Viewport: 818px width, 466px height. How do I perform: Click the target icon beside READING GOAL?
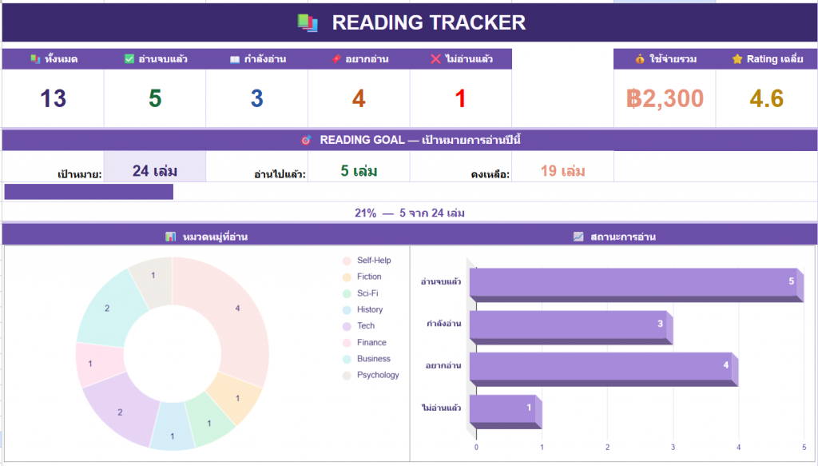point(306,140)
